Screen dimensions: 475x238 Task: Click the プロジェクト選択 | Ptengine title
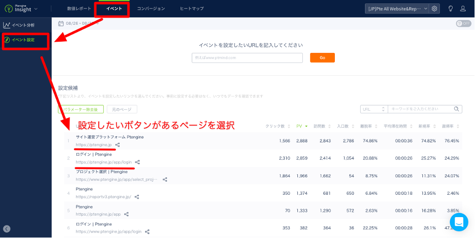[x=102, y=172]
